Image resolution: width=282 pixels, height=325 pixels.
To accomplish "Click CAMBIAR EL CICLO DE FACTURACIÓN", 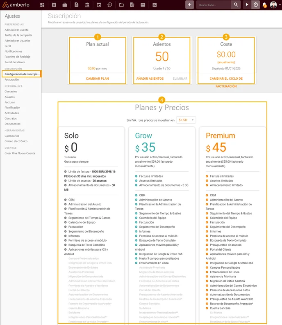I will 226,82.
